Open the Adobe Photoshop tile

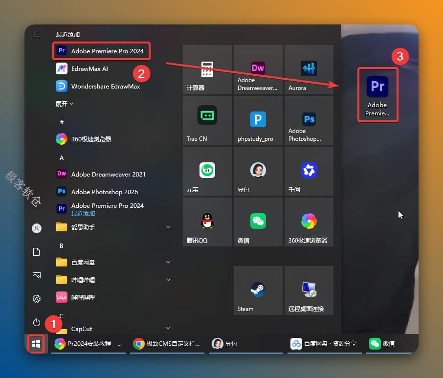click(x=309, y=120)
